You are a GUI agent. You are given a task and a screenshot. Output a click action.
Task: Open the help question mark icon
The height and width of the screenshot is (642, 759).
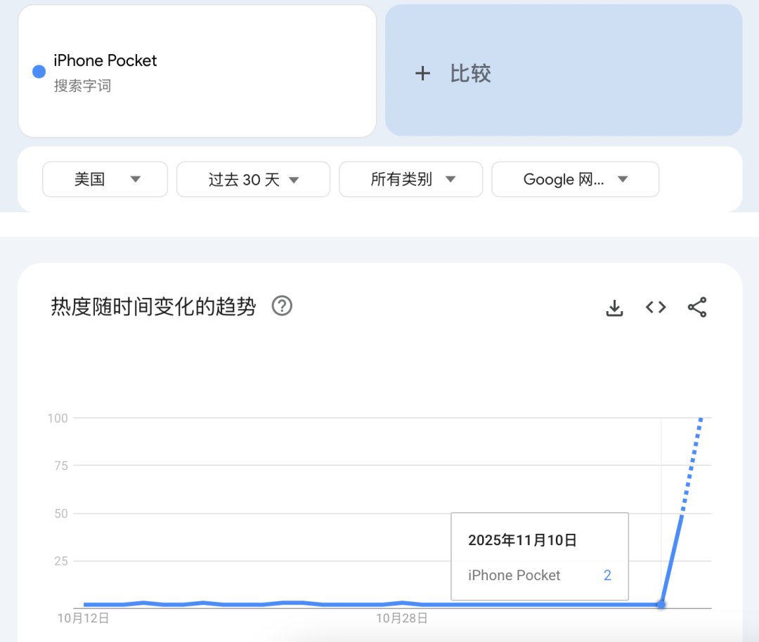(x=282, y=306)
